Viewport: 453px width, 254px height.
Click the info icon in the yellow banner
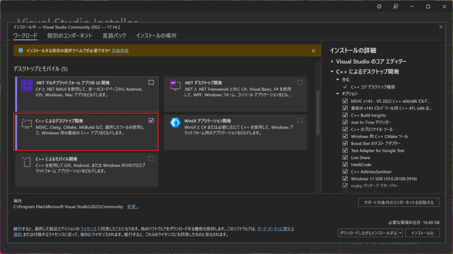point(20,50)
